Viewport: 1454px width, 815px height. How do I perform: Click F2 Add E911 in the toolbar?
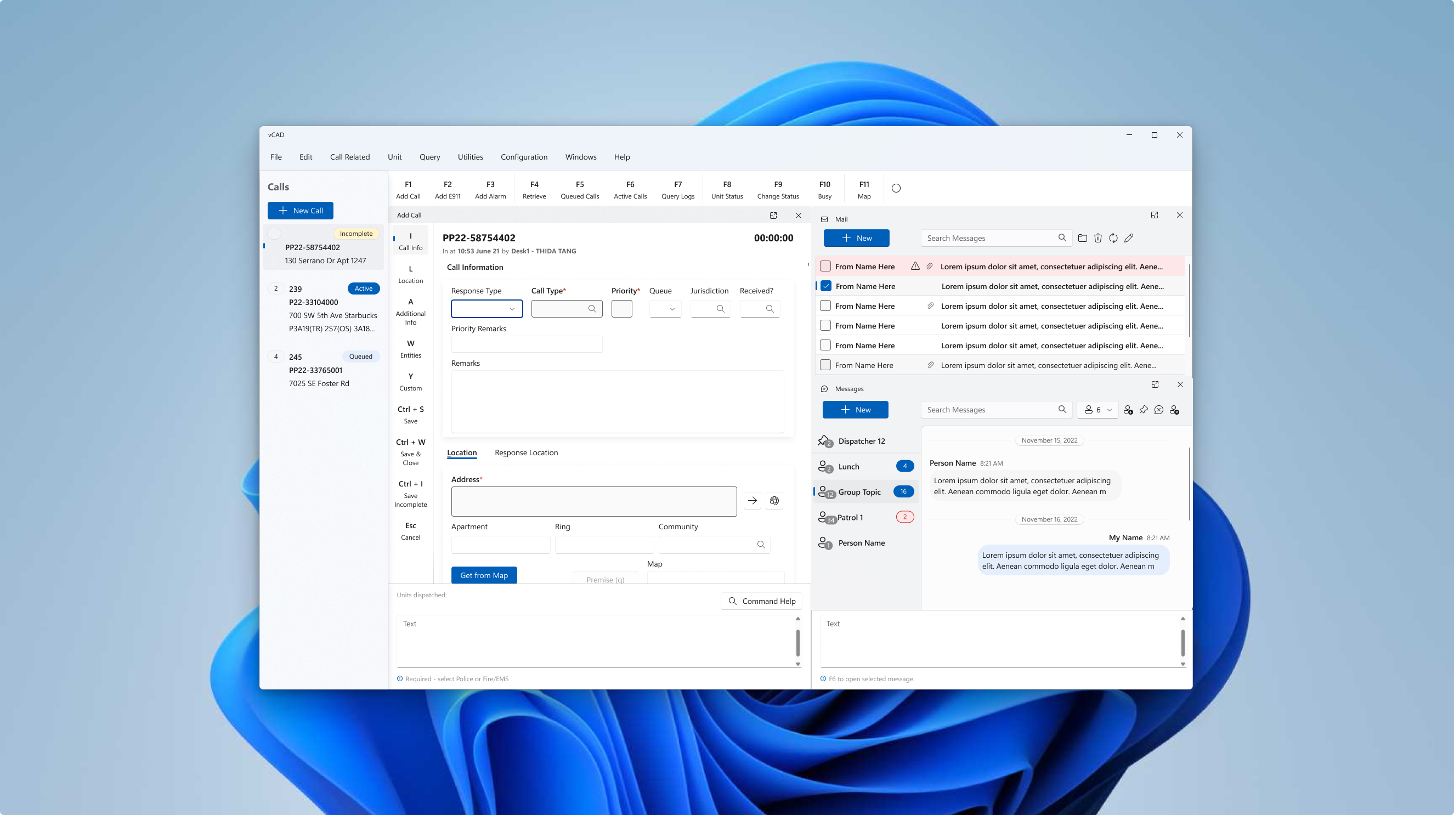coord(448,190)
